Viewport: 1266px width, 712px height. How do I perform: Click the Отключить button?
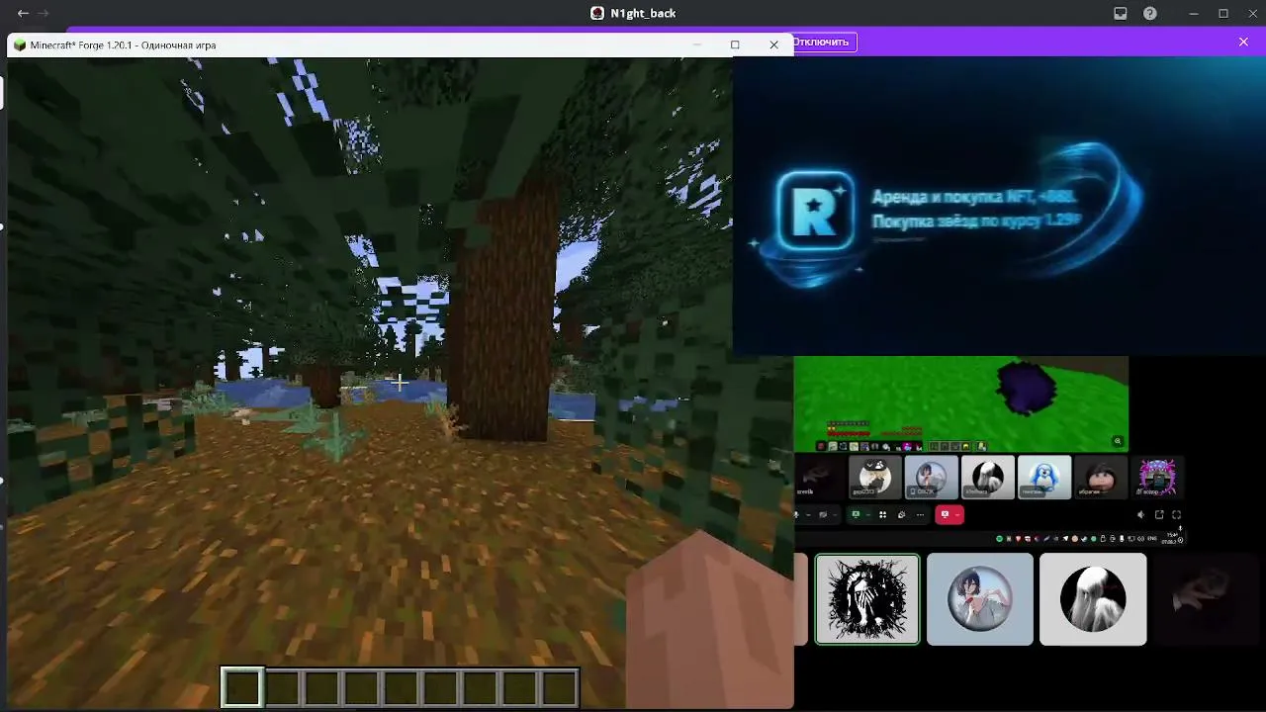(x=824, y=42)
